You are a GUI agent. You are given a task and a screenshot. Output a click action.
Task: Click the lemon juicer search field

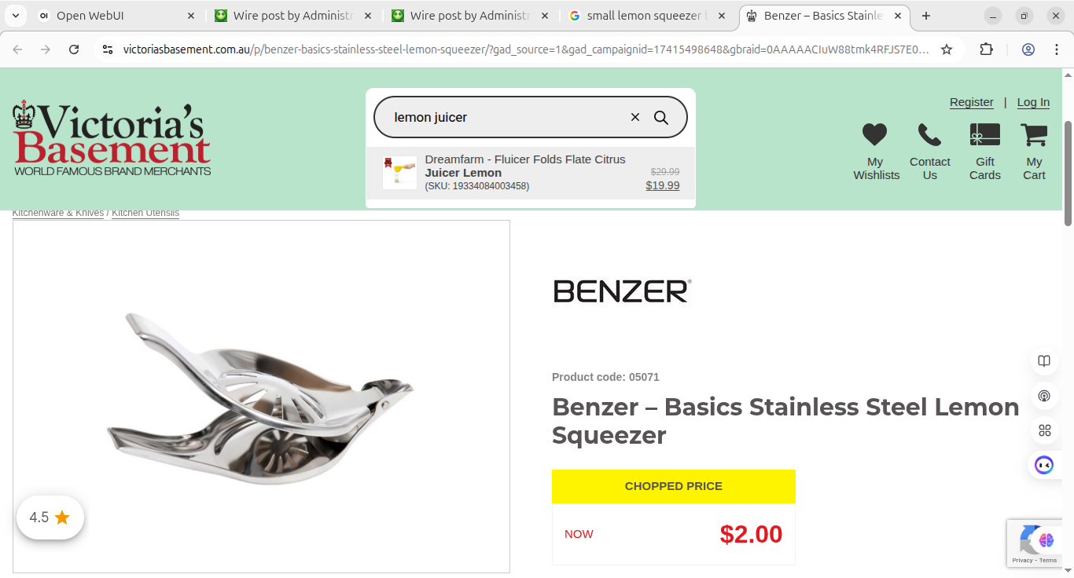(x=503, y=118)
